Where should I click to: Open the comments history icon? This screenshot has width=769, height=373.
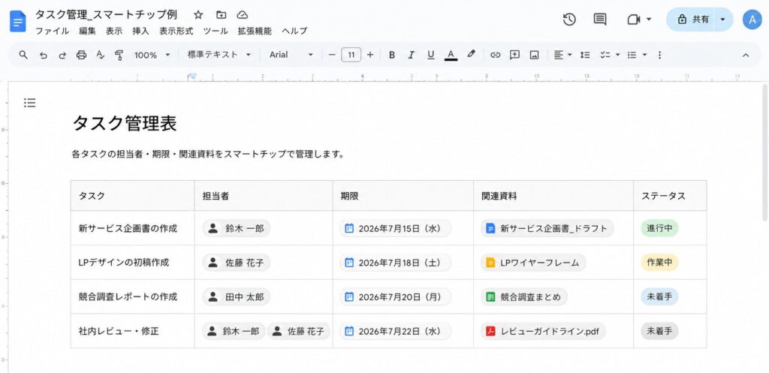point(600,20)
